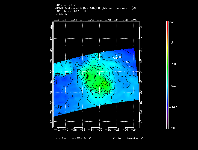The image size is (198, 150).
Task: Click the 26 latitude label on right axis
Action: tap(141, 122)
